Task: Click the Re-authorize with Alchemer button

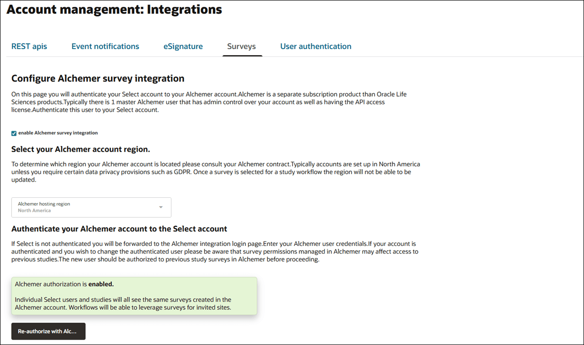Action: pyautogui.click(x=48, y=331)
